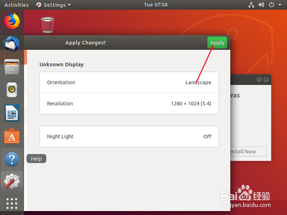Screen dimensions: 287x215
Task: Open the Help application
Action: click(11, 159)
